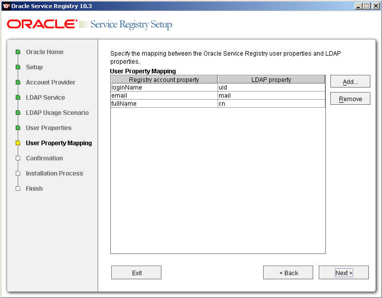Click the Remove button

pos(350,99)
